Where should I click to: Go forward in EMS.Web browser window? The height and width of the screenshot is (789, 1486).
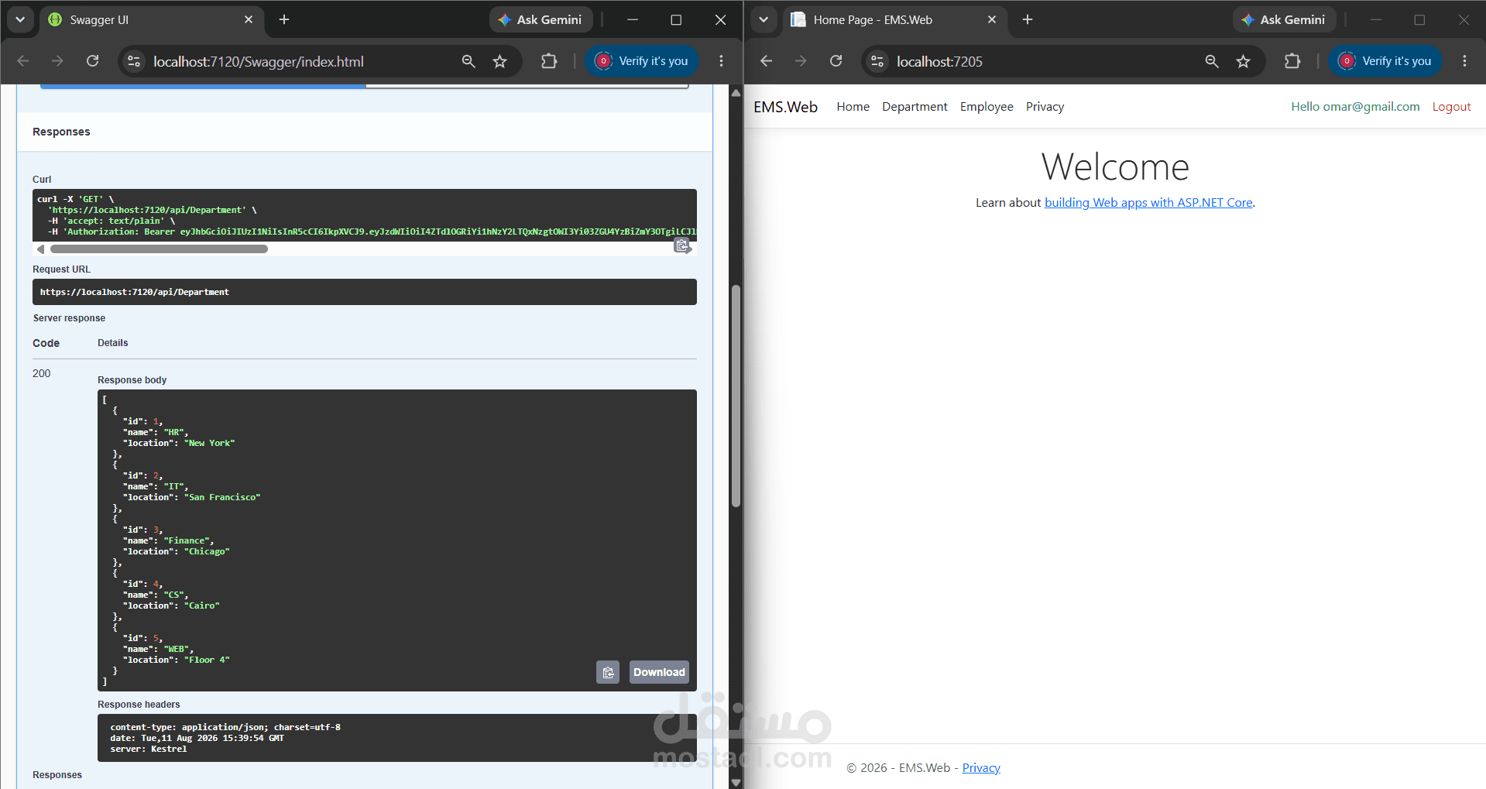[x=801, y=61]
